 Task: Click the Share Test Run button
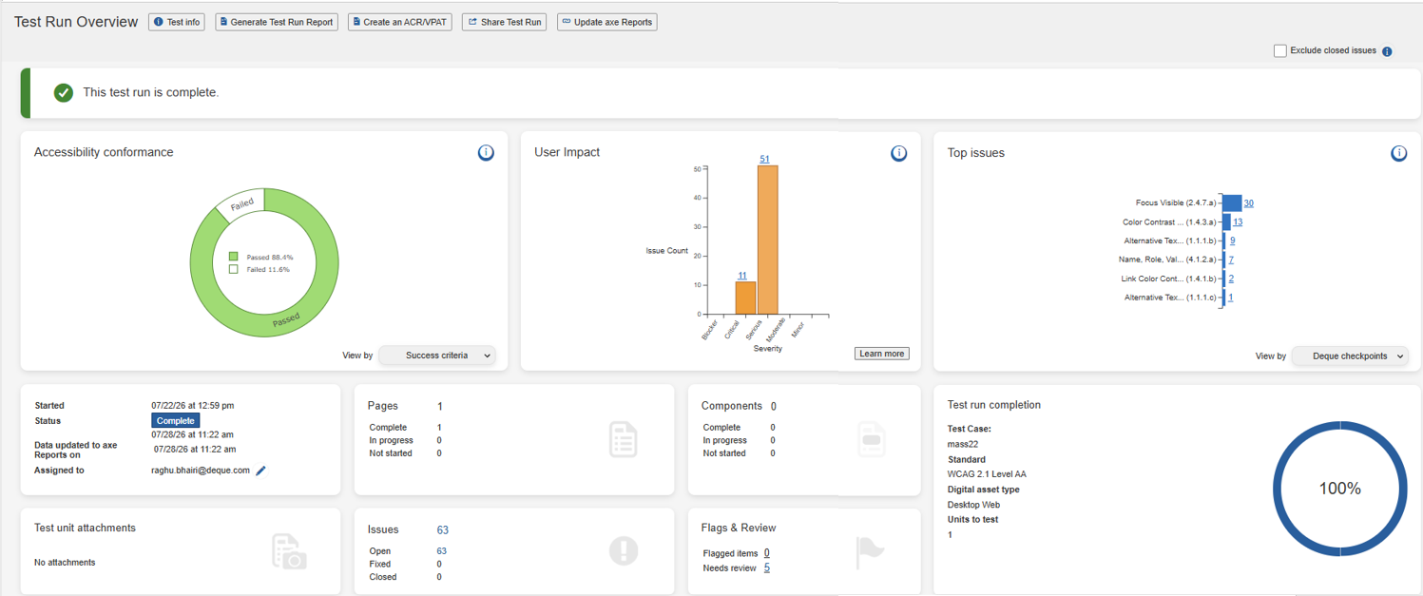coord(505,22)
